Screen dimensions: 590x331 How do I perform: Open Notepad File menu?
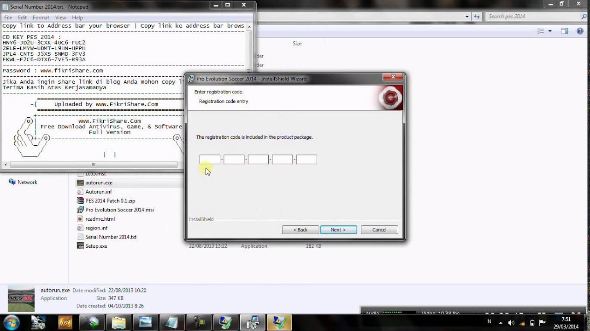click(x=8, y=17)
